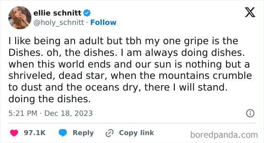Click the Reply button text
This screenshot has width=264, height=143.
[83, 133]
